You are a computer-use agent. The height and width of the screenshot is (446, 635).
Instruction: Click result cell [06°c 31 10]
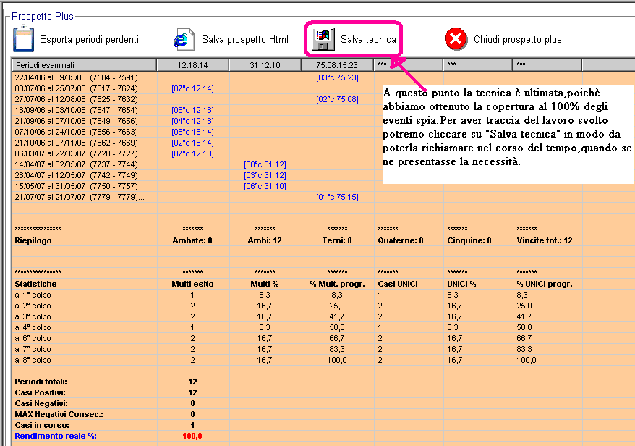(x=265, y=186)
